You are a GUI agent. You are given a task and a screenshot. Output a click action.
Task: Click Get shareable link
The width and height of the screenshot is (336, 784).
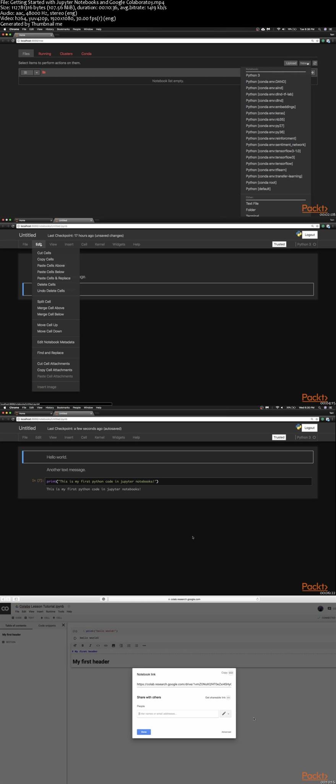coord(218,697)
